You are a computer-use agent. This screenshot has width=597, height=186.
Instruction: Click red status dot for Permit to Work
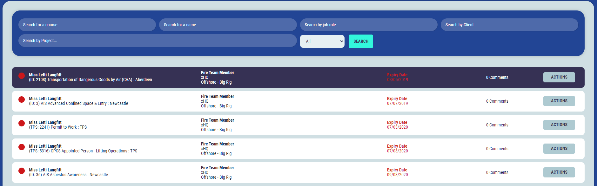pos(22,123)
